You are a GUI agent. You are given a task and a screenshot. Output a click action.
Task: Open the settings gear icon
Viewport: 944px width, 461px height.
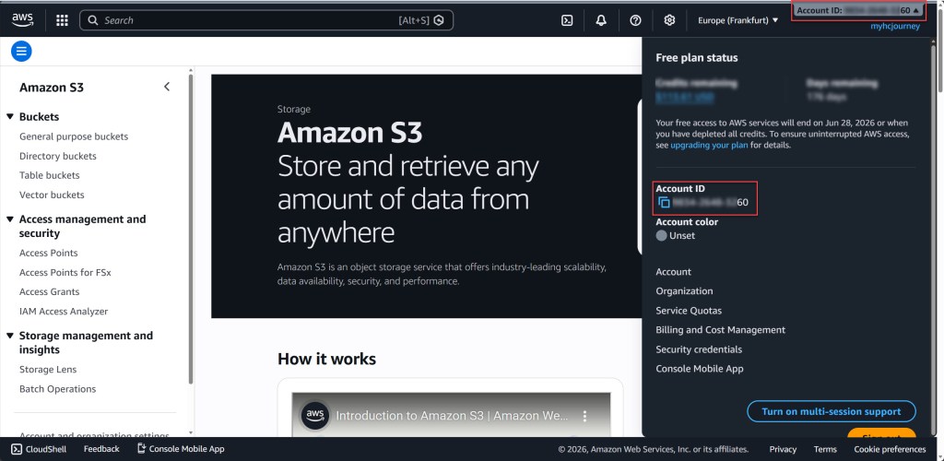click(x=669, y=20)
